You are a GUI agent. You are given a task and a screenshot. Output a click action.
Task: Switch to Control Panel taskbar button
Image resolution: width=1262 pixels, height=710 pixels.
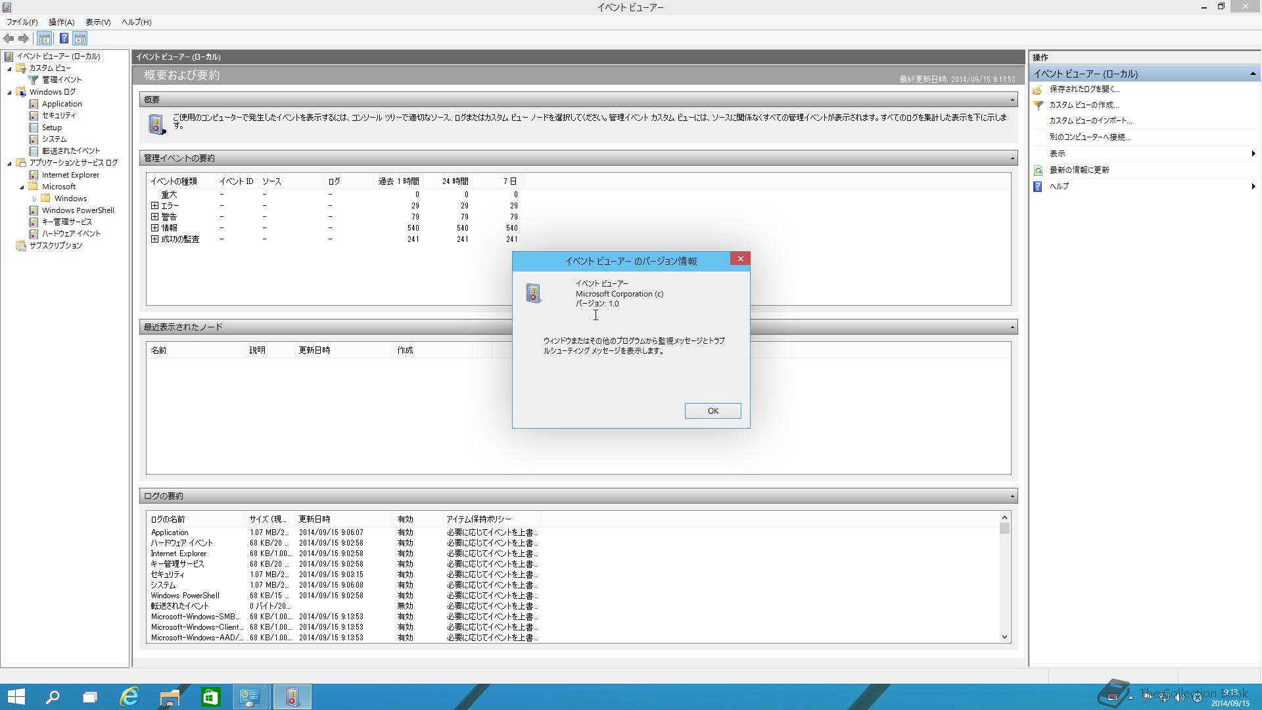pos(250,697)
